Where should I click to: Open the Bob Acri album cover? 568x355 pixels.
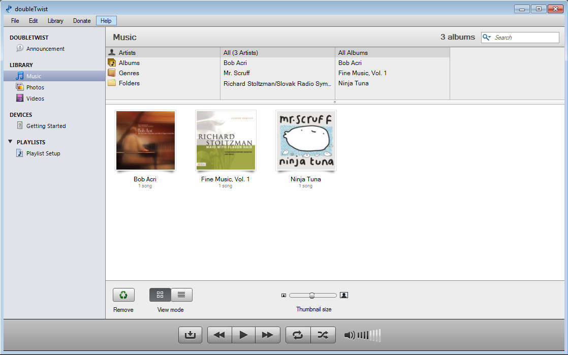click(x=146, y=140)
